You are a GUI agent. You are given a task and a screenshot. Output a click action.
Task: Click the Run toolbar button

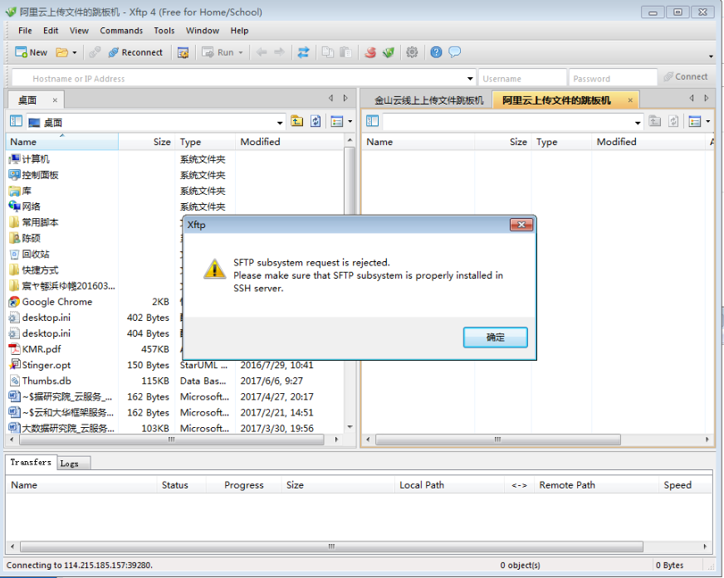(218, 52)
